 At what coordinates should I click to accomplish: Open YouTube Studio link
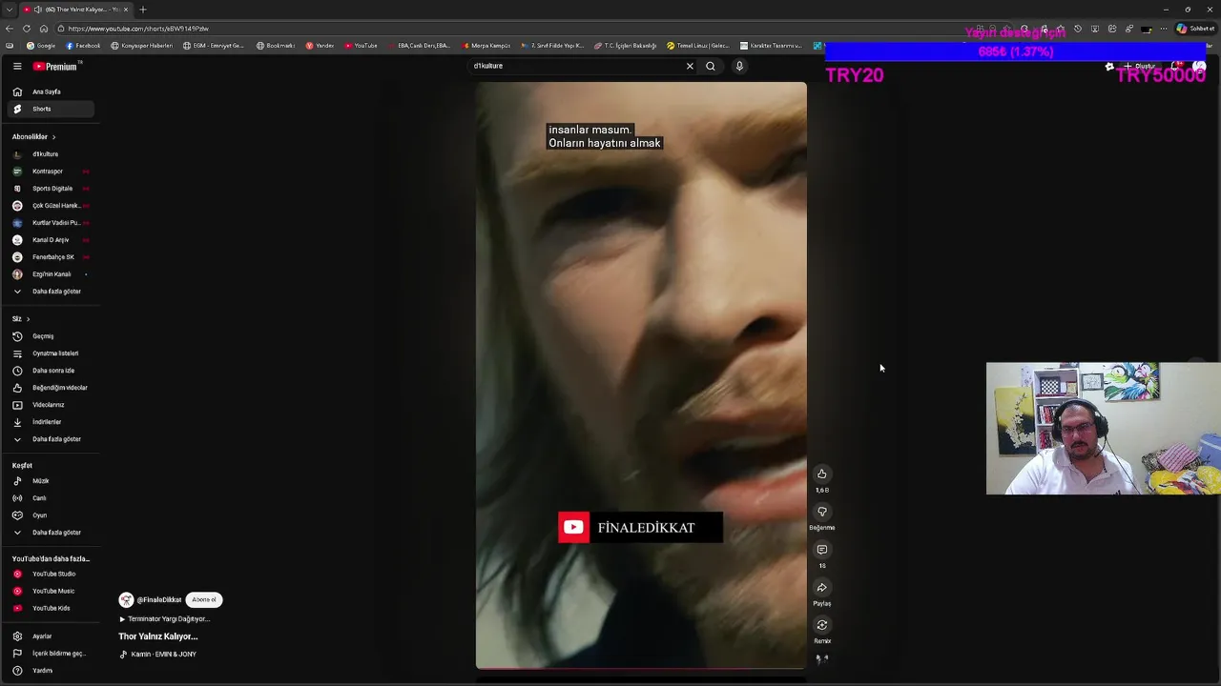click(x=51, y=574)
